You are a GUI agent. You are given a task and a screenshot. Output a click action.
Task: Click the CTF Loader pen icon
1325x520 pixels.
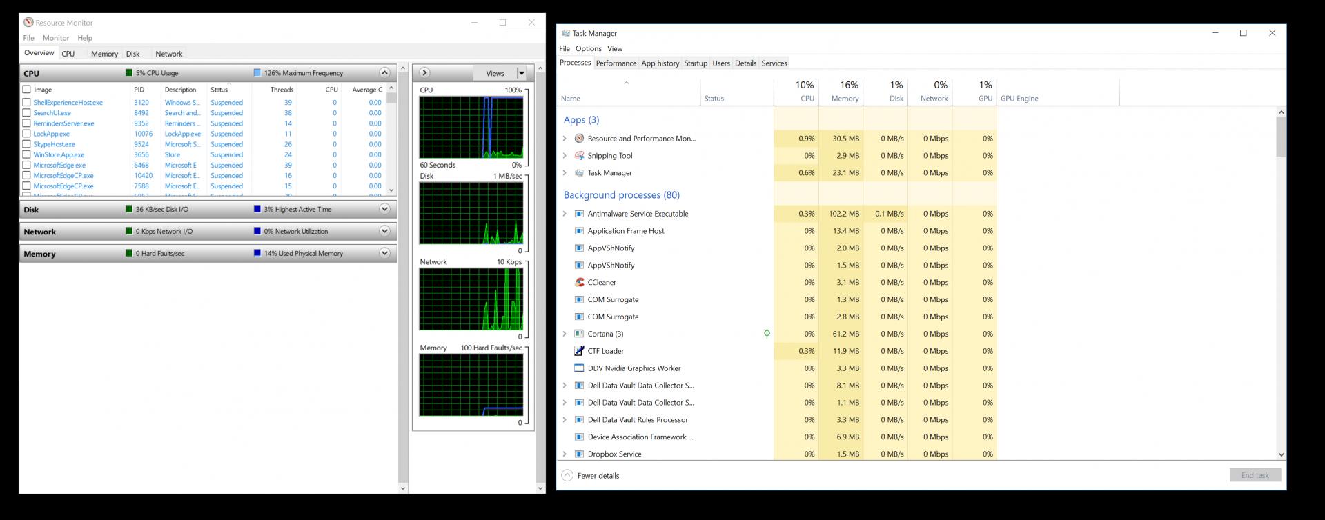(x=579, y=351)
